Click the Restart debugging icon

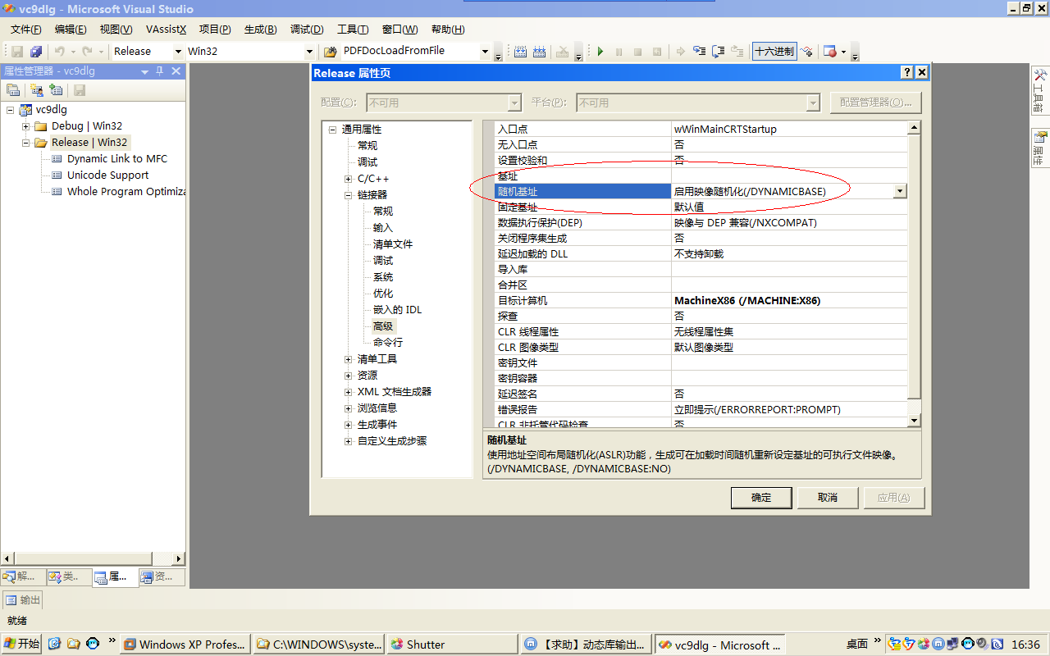coord(657,52)
